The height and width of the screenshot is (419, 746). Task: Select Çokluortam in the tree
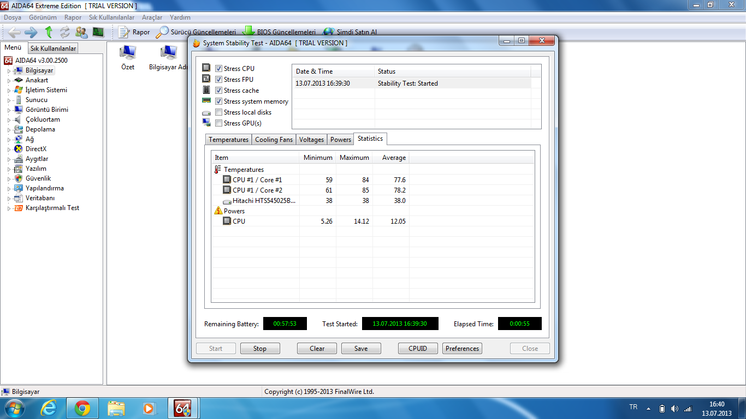coord(43,119)
